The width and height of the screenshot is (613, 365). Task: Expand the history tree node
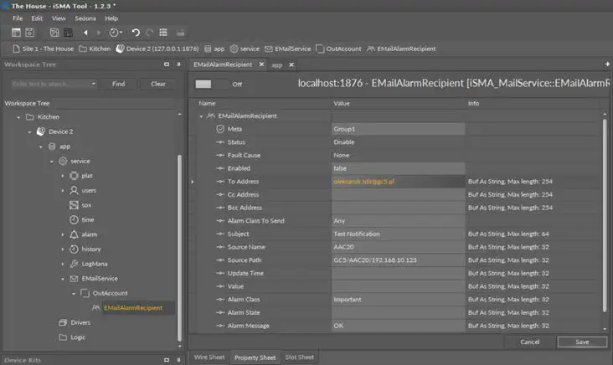pos(63,249)
